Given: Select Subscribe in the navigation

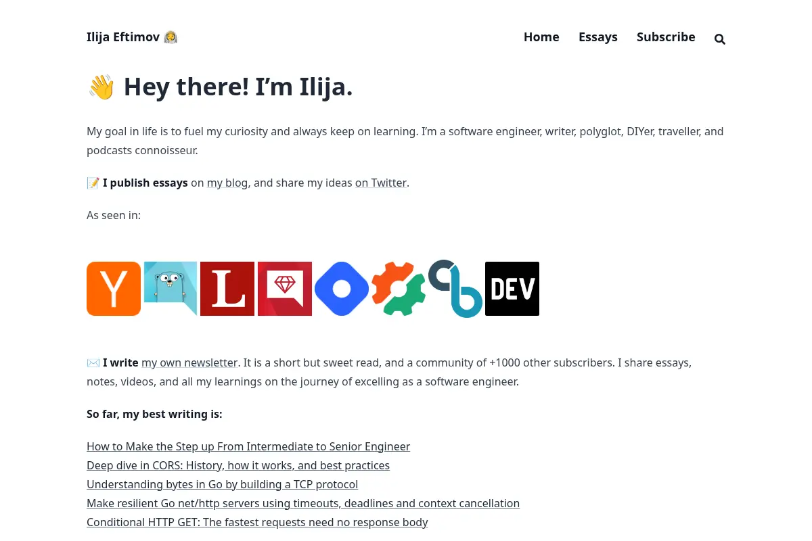Looking at the screenshot, I should pyautogui.click(x=666, y=37).
